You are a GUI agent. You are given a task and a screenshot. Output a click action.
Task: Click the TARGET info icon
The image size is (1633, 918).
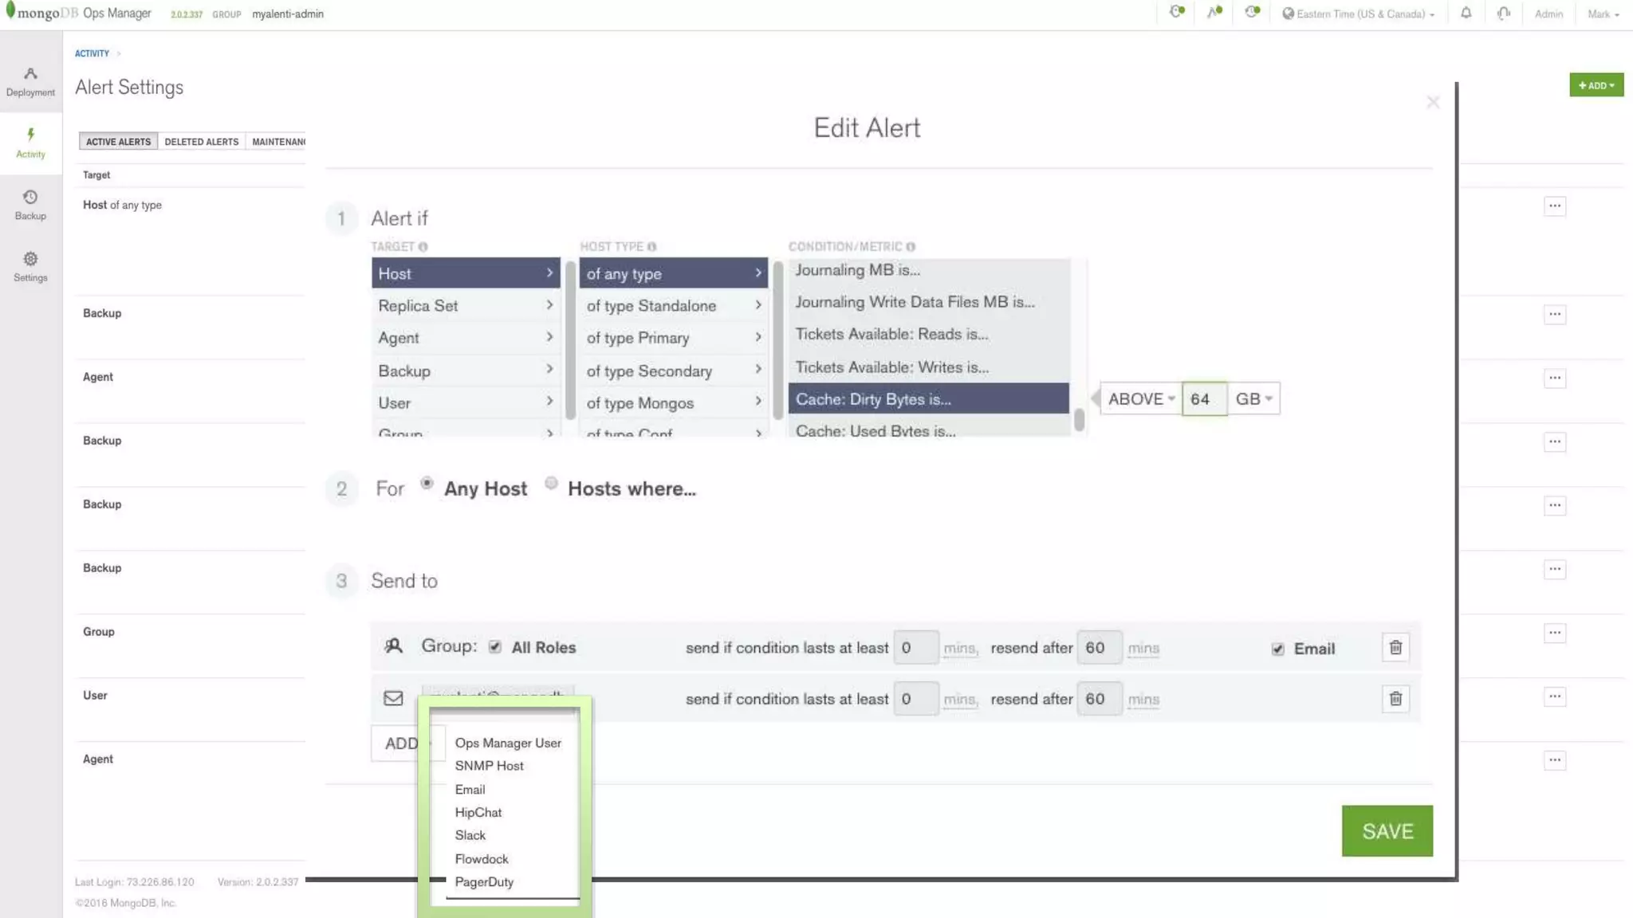click(x=423, y=247)
